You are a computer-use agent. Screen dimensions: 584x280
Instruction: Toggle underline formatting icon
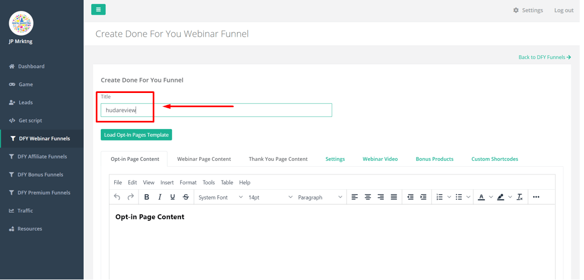click(x=172, y=197)
